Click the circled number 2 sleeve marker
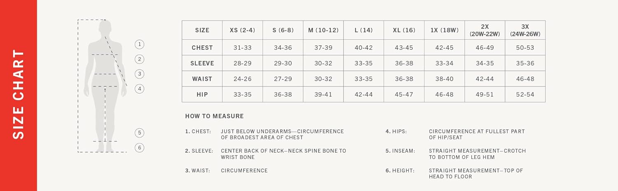Screen dimensions: 618x191 click(x=140, y=59)
